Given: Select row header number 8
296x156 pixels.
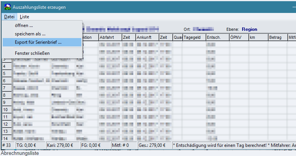Looking at the screenshot, I should click(x=7, y=95).
